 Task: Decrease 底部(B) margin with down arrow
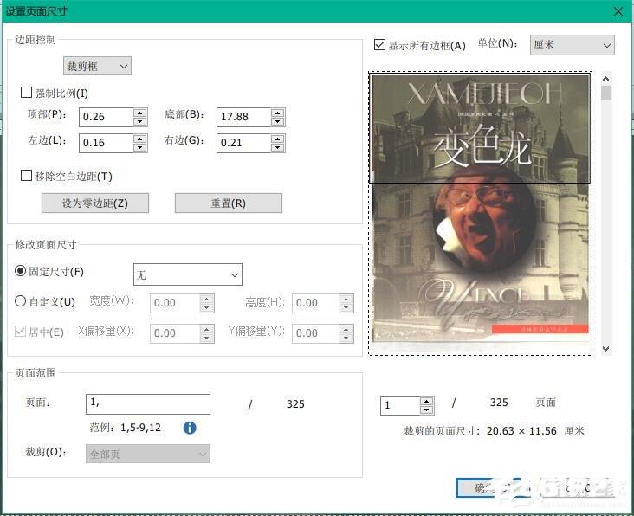[277, 121]
